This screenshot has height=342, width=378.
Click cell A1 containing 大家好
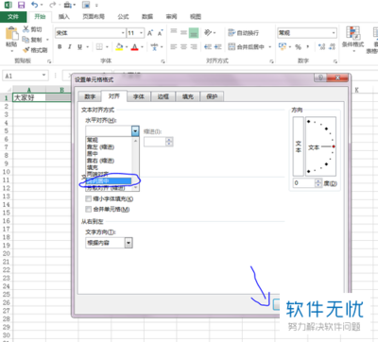[x=29, y=97]
